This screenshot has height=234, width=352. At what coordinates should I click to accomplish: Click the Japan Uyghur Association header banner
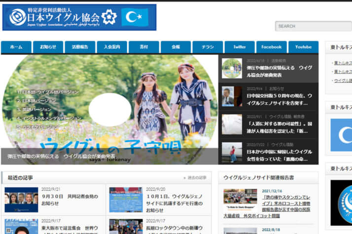tap(79, 17)
